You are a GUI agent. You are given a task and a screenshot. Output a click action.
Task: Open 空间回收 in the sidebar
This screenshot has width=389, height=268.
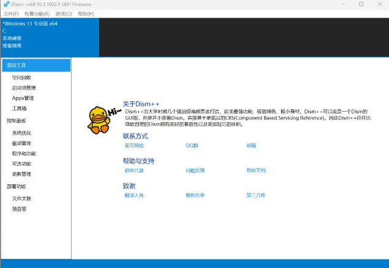click(21, 78)
